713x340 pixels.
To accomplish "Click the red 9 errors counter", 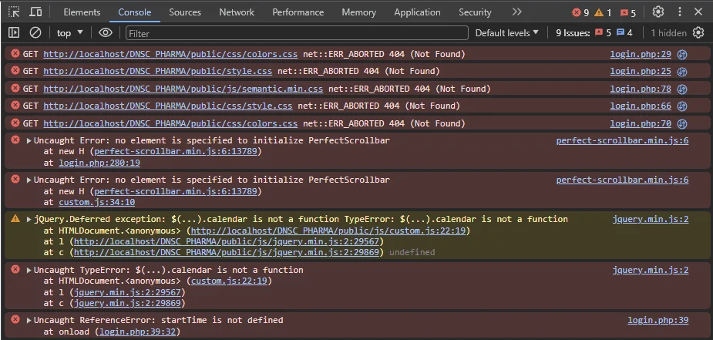I will point(580,13).
